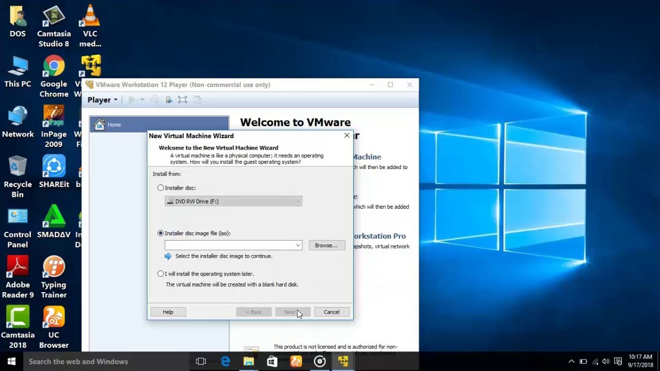Open Microsoft Edge from the taskbar
Viewport: 660px width, 371px height.
click(225, 361)
